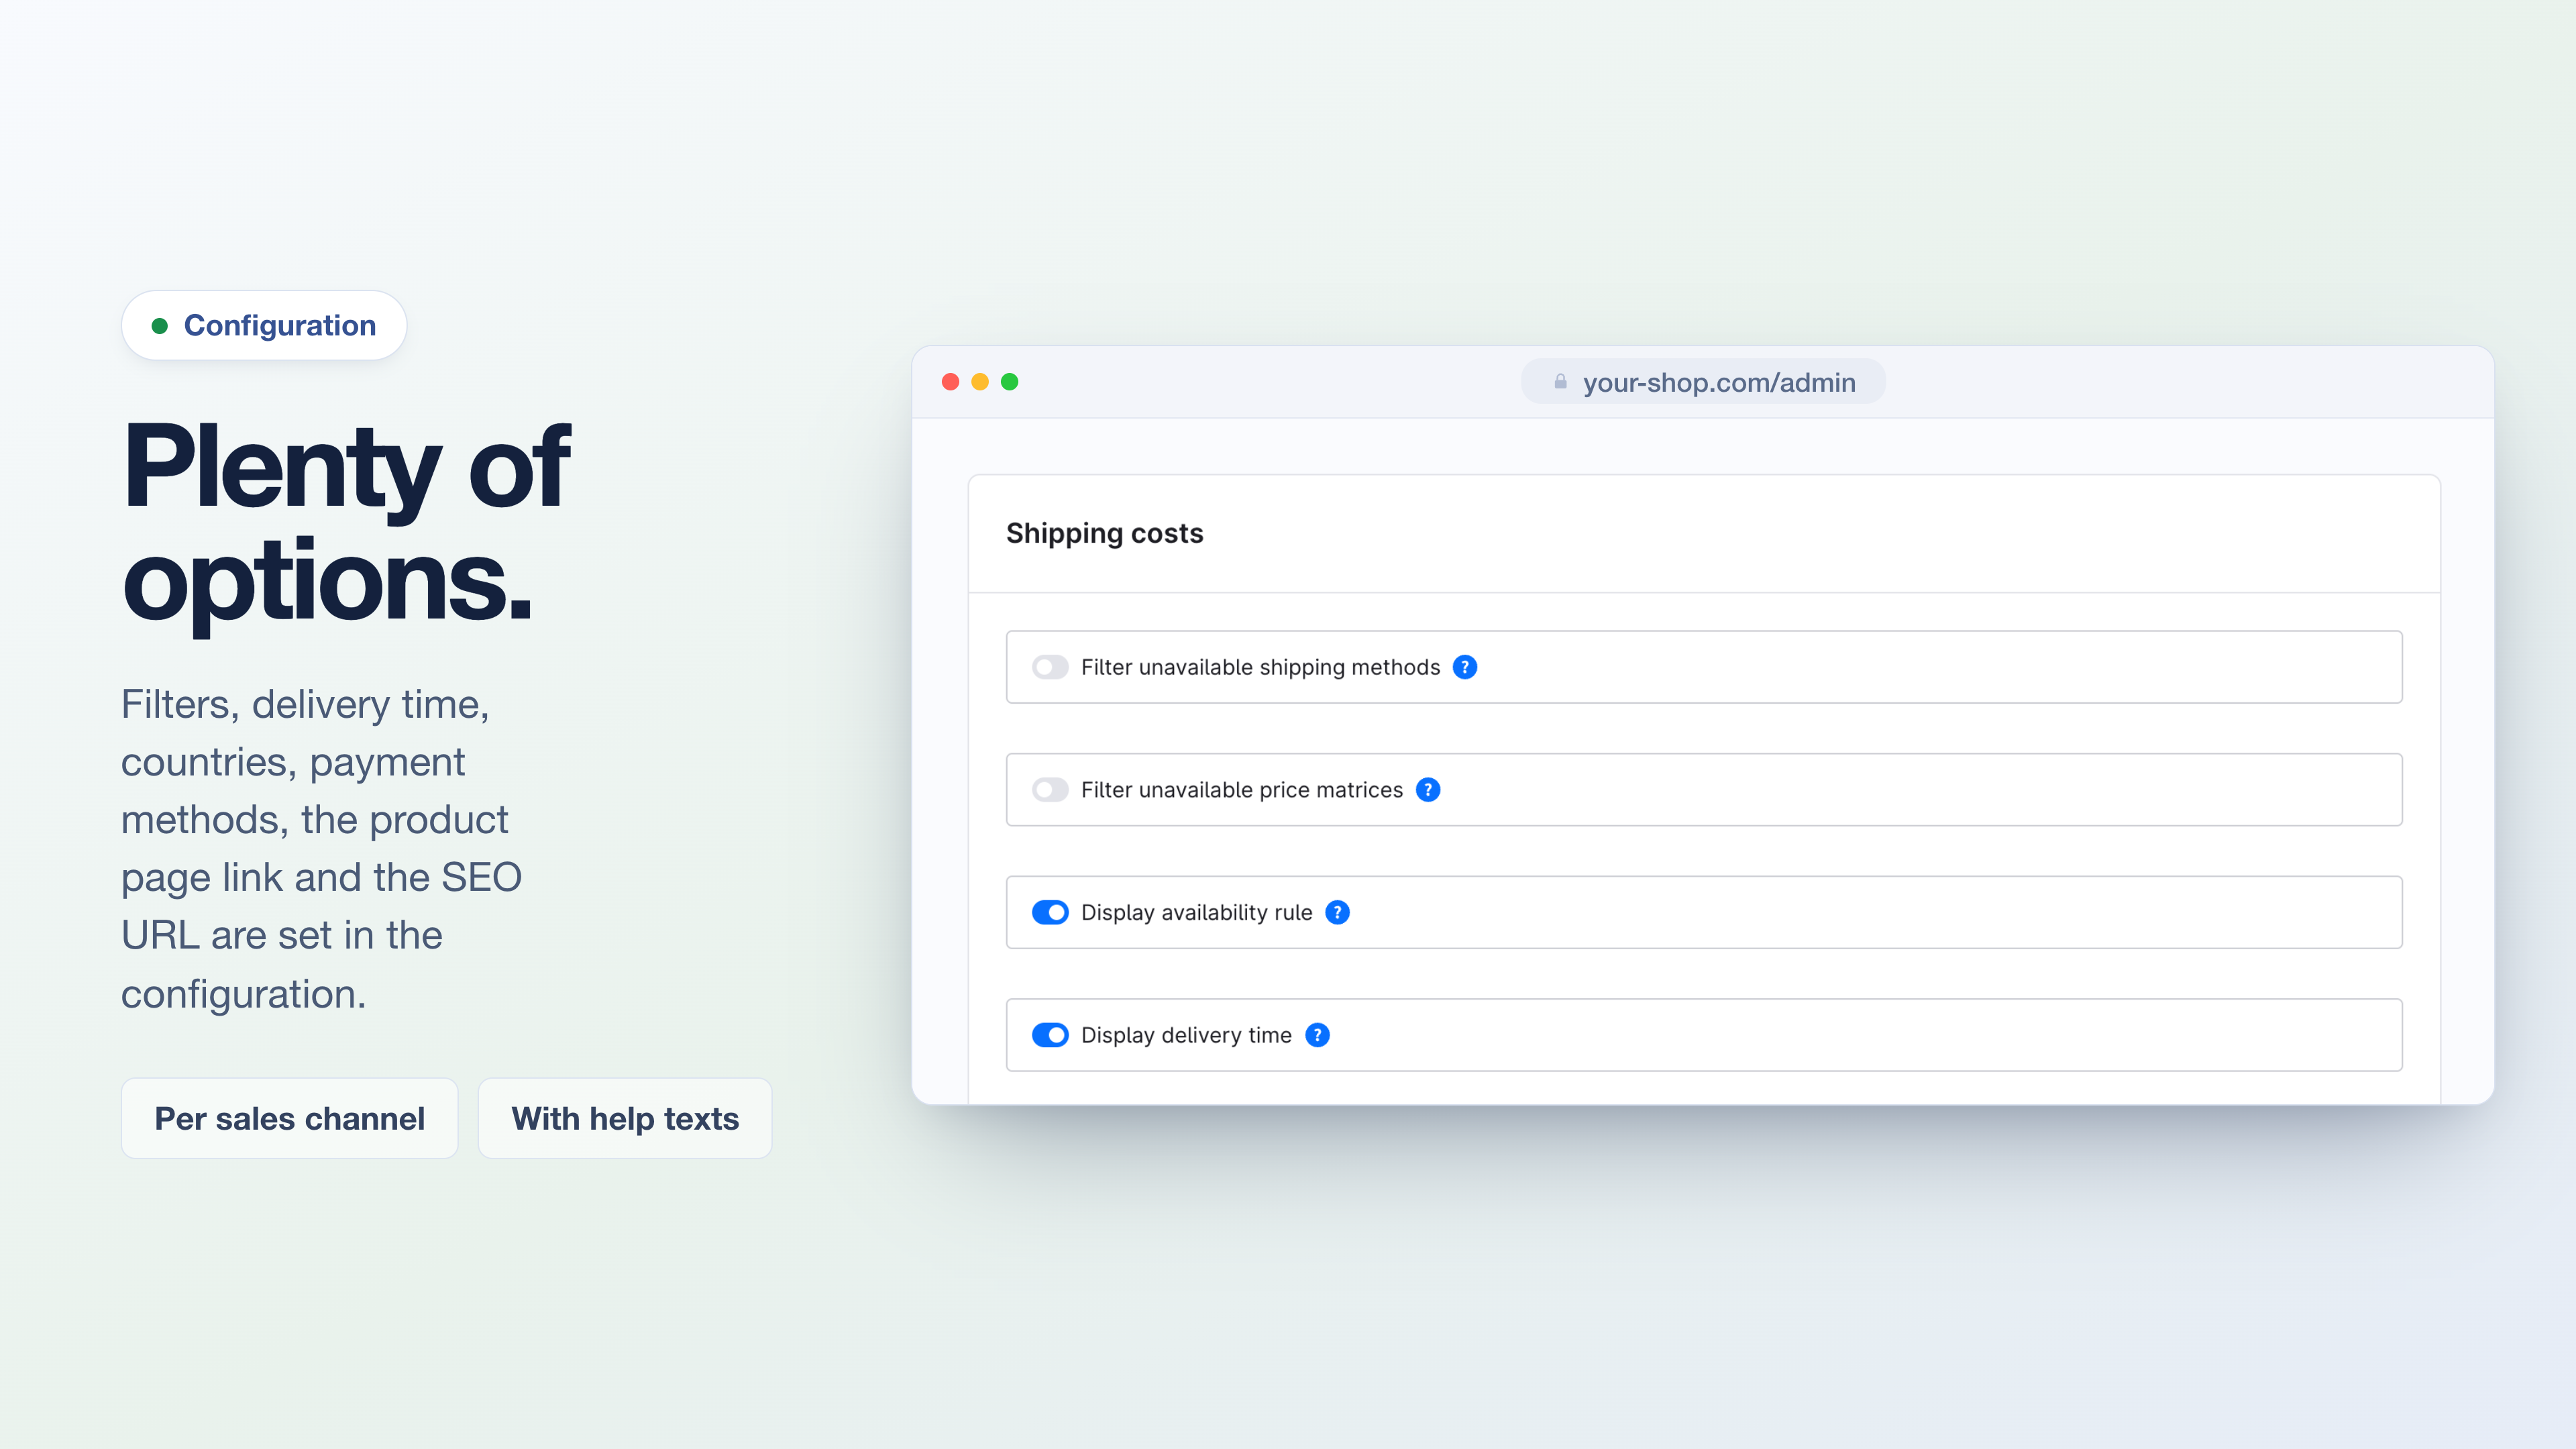Click the Configuration badge
The height and width of the screenshot is (1449, 2576).
tap(264, 325)
